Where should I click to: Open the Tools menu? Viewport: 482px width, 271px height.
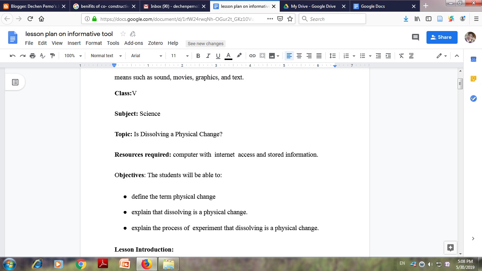[x=113, y=43]
